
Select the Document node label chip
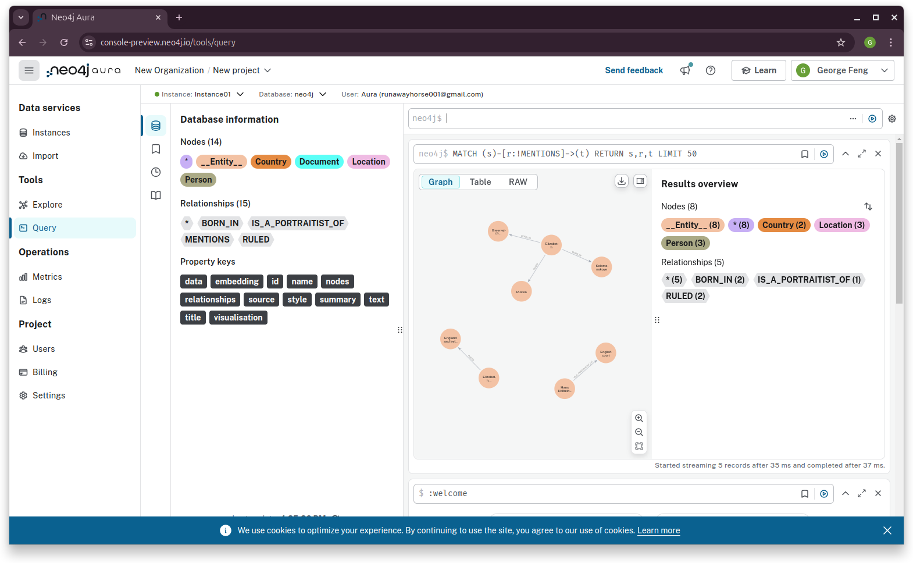click(319, 162)
